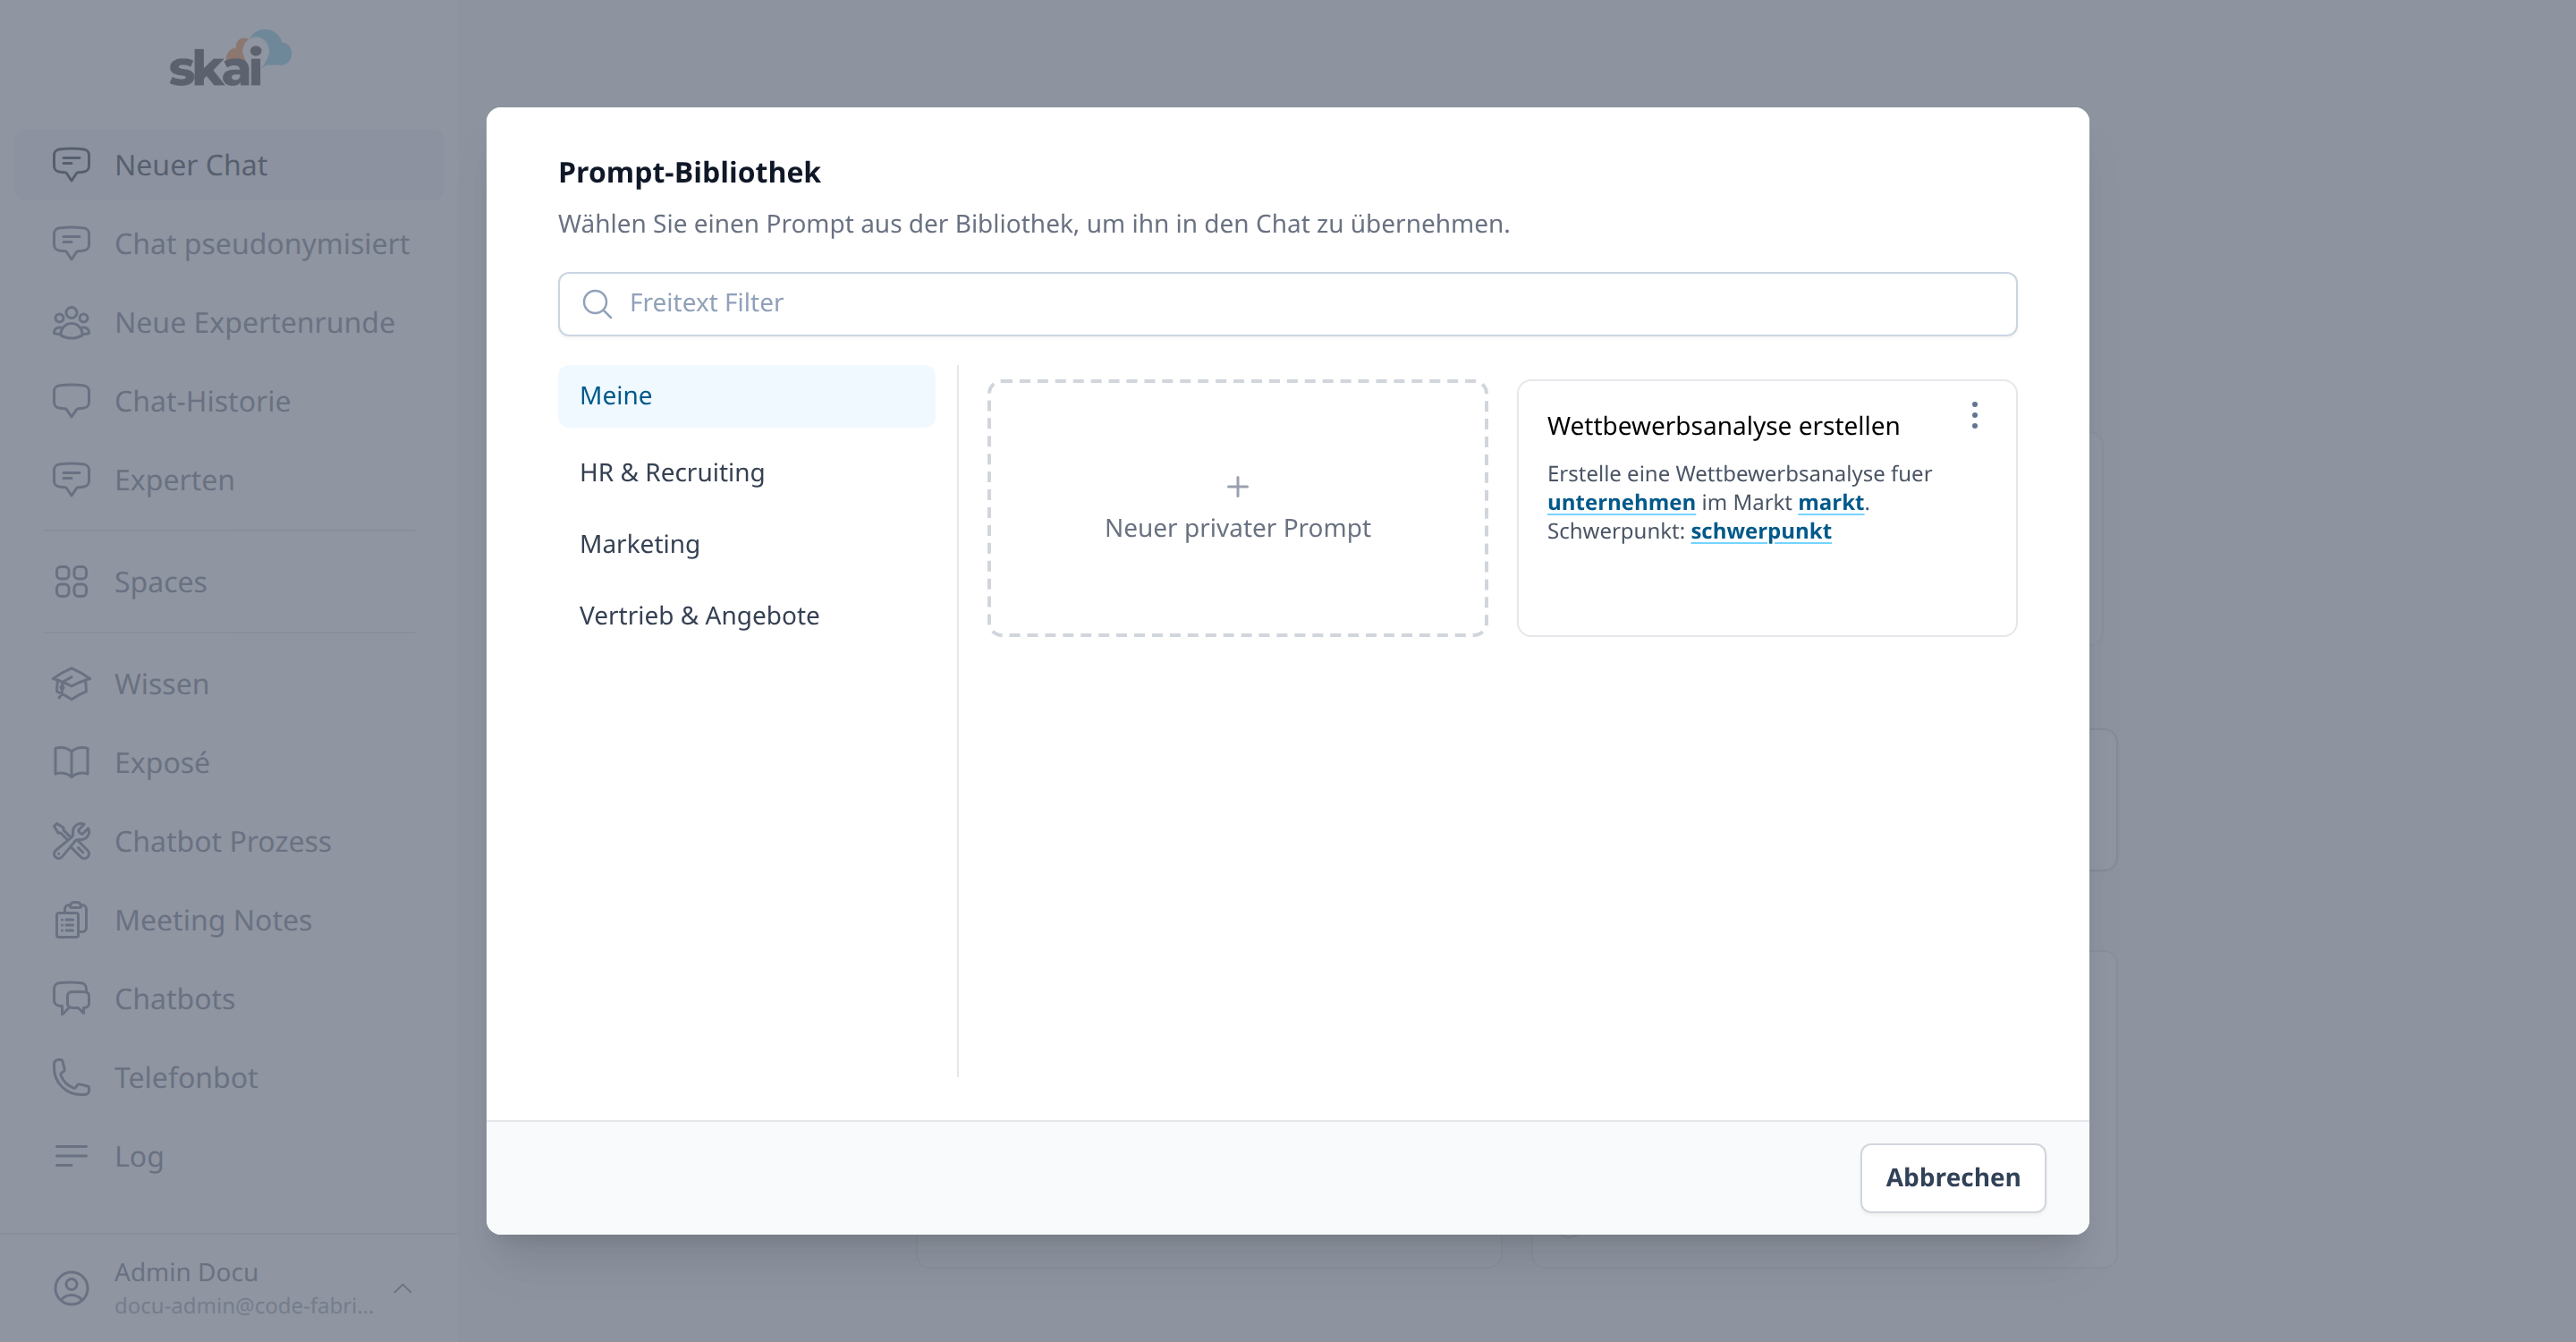The image size is (2576, 1342).
Task: Click the Chatbot Prozess tools icon
Action: [71, 841]
